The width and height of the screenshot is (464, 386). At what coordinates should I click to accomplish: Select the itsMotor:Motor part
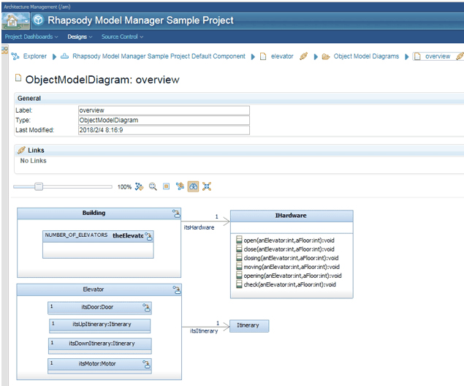pos(99,366)
